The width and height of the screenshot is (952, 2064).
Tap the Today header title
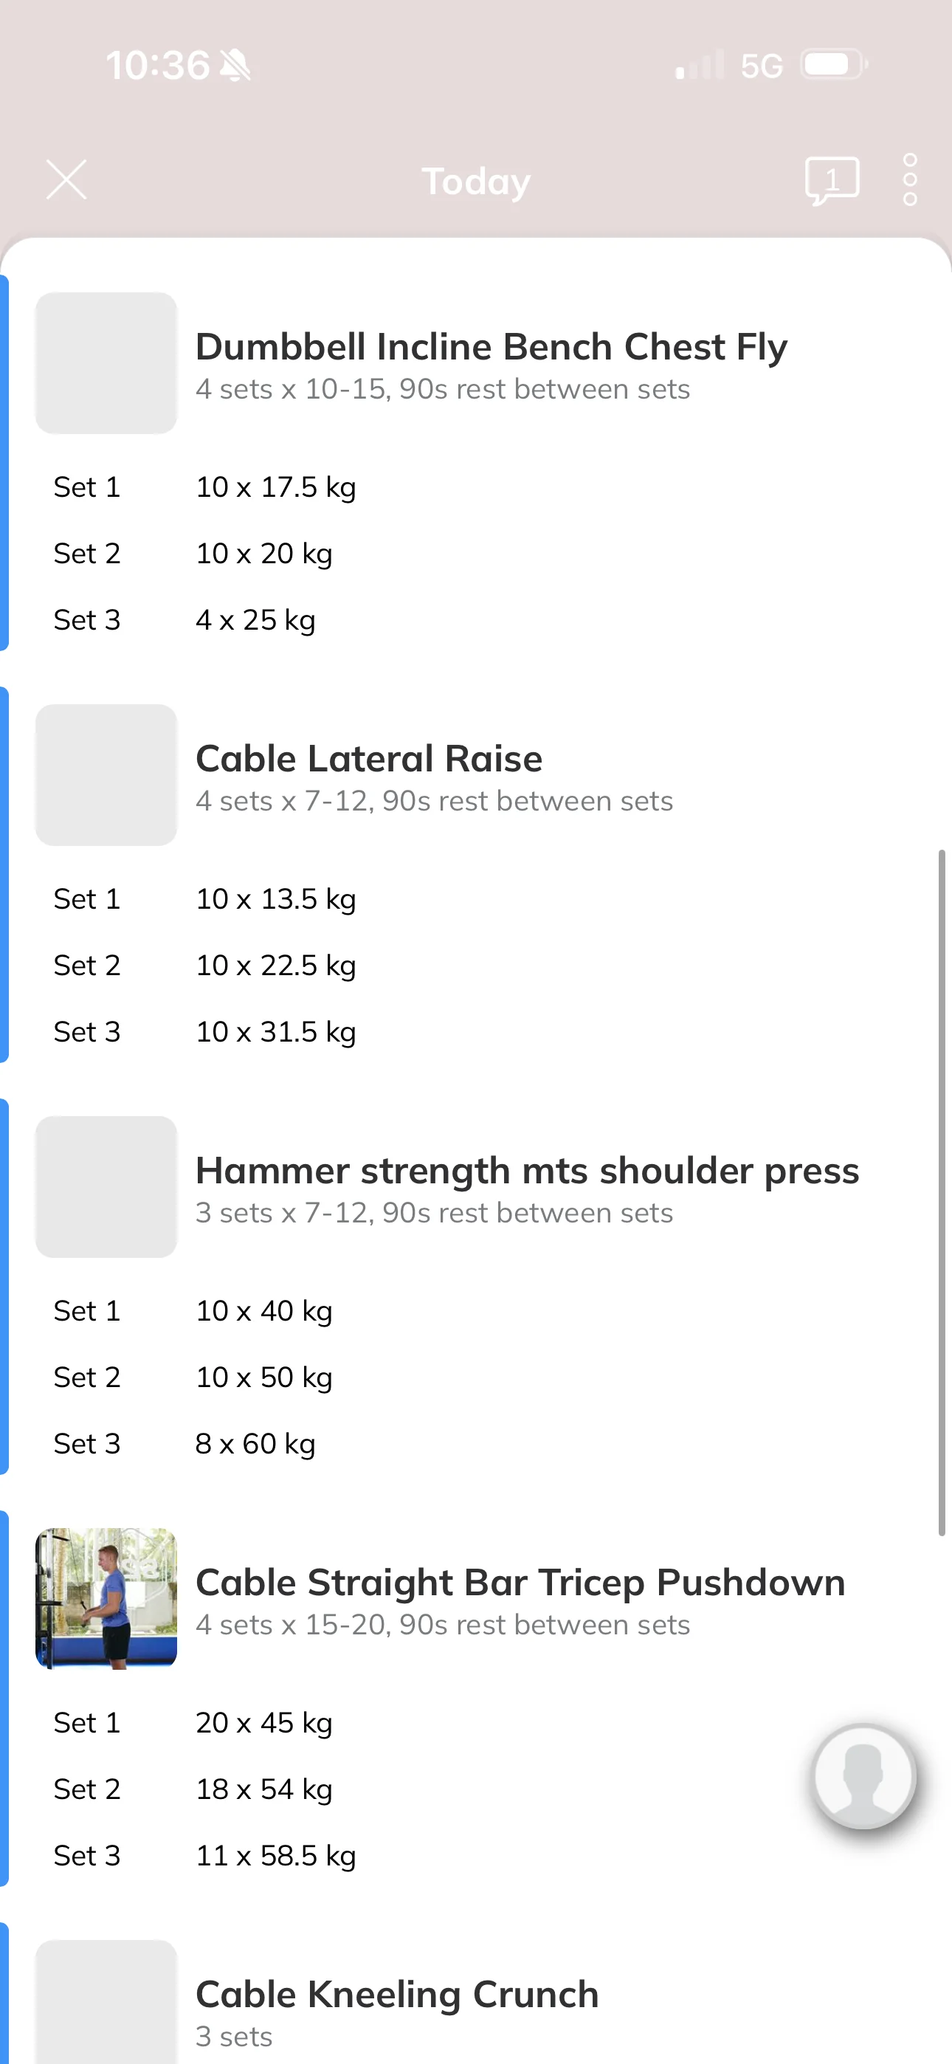coord(476,181)
